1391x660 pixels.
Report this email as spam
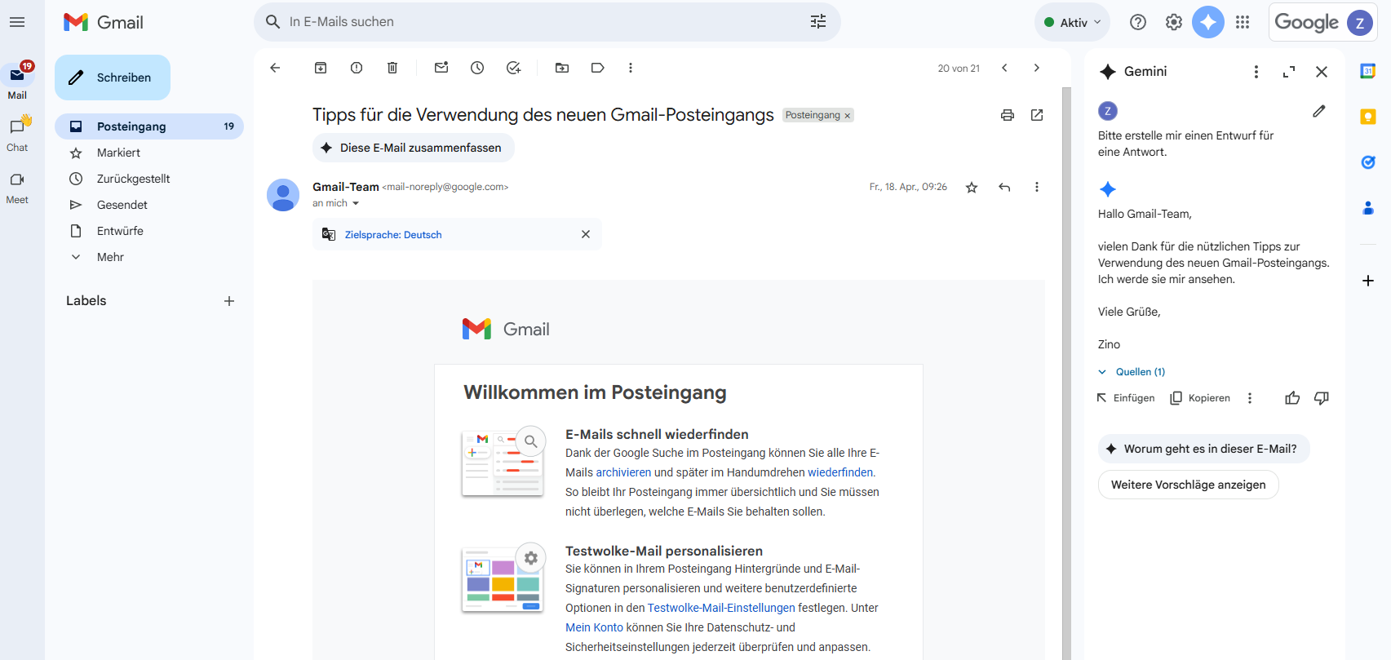tap(357, 68)
